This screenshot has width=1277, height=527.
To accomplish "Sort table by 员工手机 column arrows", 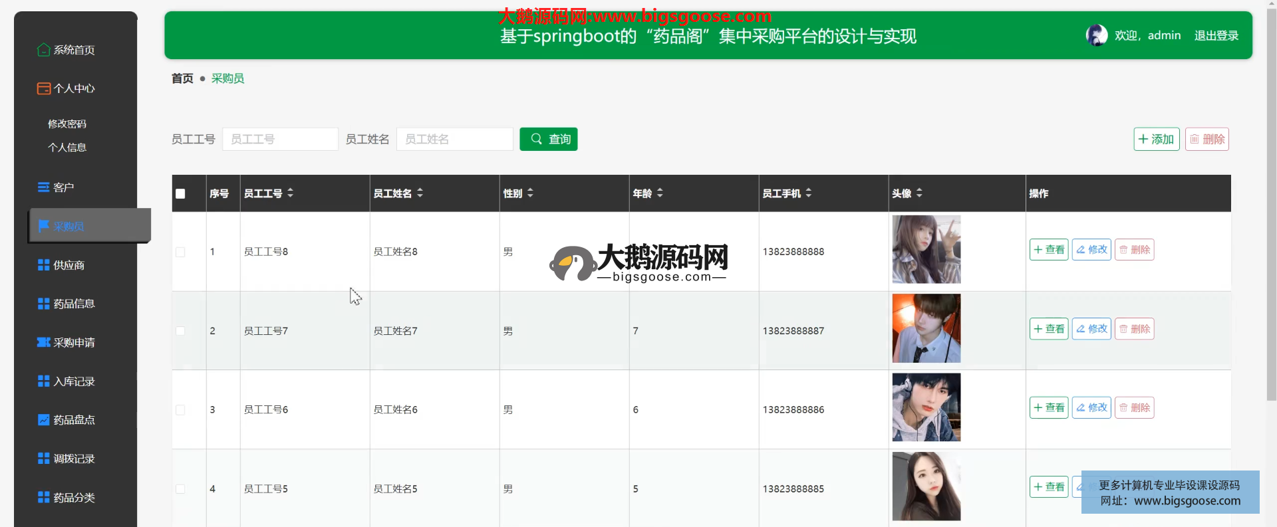I will [x=808, y=193].
